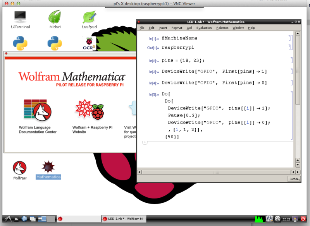Click the In[3] DeviceWrite line ending in 1

pyautogui.click(x=214, y=72)
